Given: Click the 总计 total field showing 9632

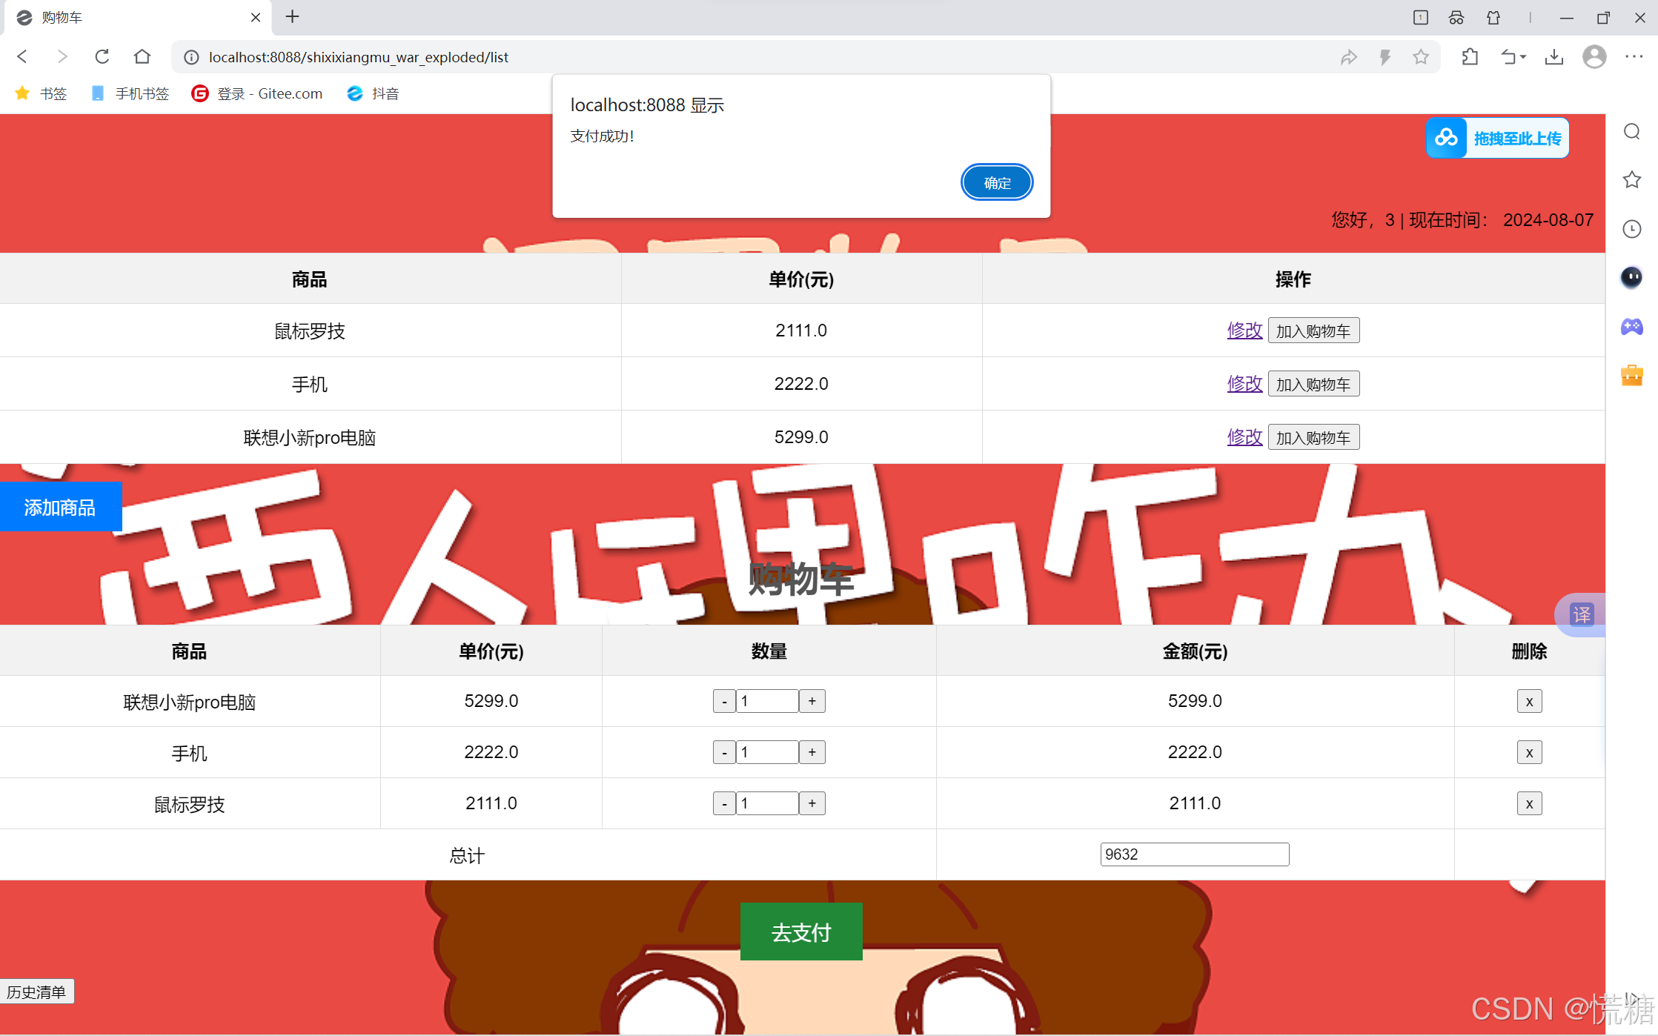Looking at the screenshot, I should pyautogui.click(x=1195, y=854).
